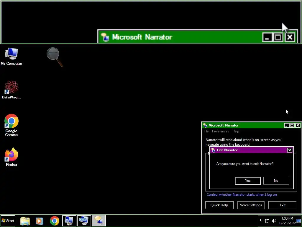The image size is (302, 227).
Task: Click the Exit button in Narrator
Action: [283, 205]
